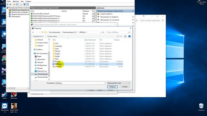Open the Recycle Bin on the desktop

[201, 107]
